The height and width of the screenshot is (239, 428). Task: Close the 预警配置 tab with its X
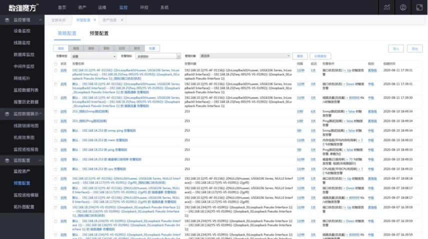[94, 20]
